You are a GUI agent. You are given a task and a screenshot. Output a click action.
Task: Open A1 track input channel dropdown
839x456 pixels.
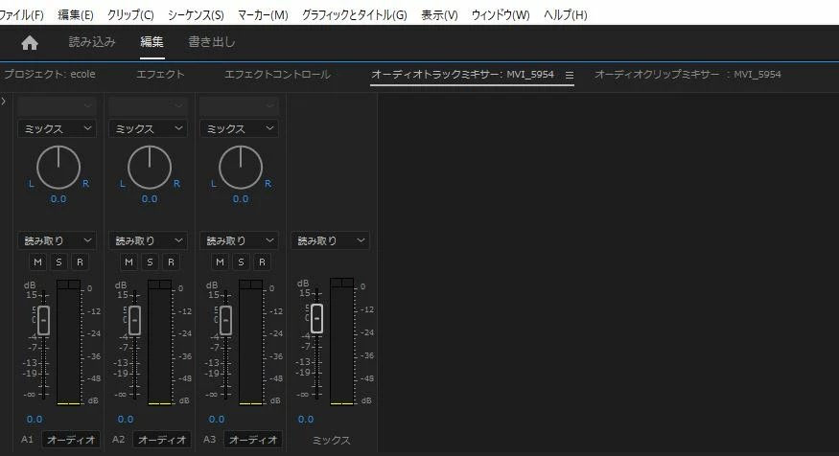point(57,105)
